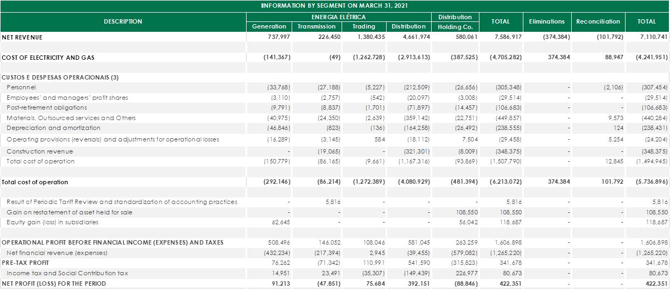Screen dimensions: 670x289
Task: Select the Generation column header
Action: point(269,26)
